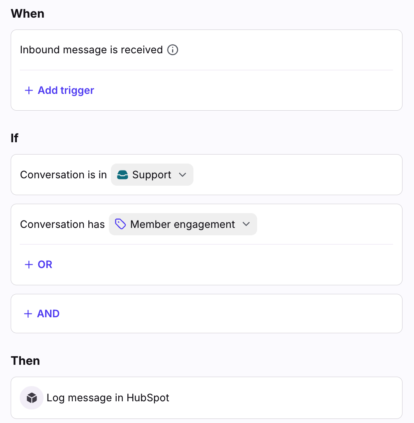Click the Conversation has condition label
The width and height of the screenshot is (414, 423).
pyautogui.click(x=62, y=224)
